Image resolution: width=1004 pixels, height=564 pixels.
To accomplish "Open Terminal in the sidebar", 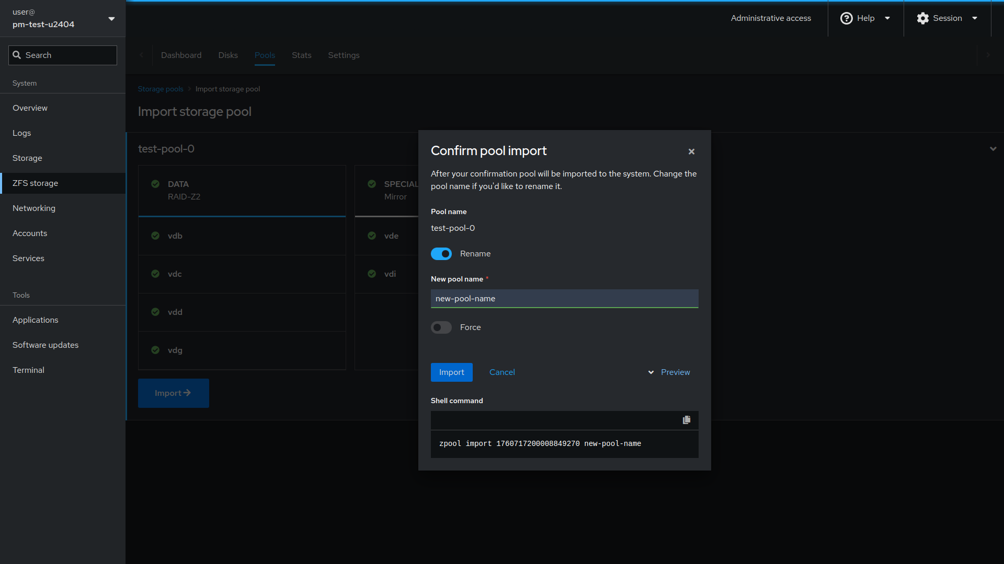I will [x=63, y=370].
